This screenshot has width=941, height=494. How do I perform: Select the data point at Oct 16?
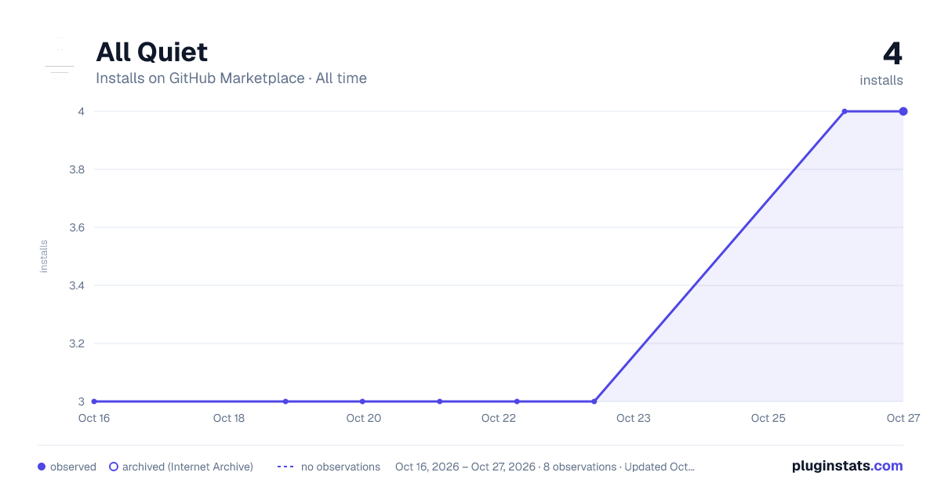[x=94, y=401]
